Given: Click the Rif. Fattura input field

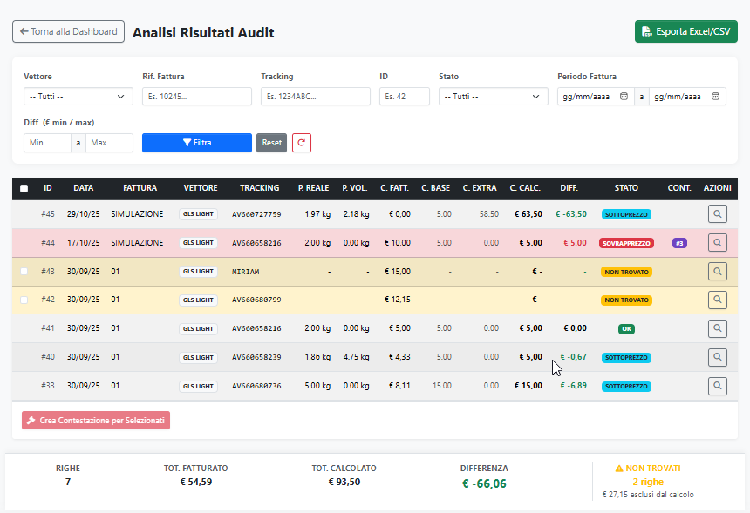Looking at the screenshot, I should (x=197, y=97).
